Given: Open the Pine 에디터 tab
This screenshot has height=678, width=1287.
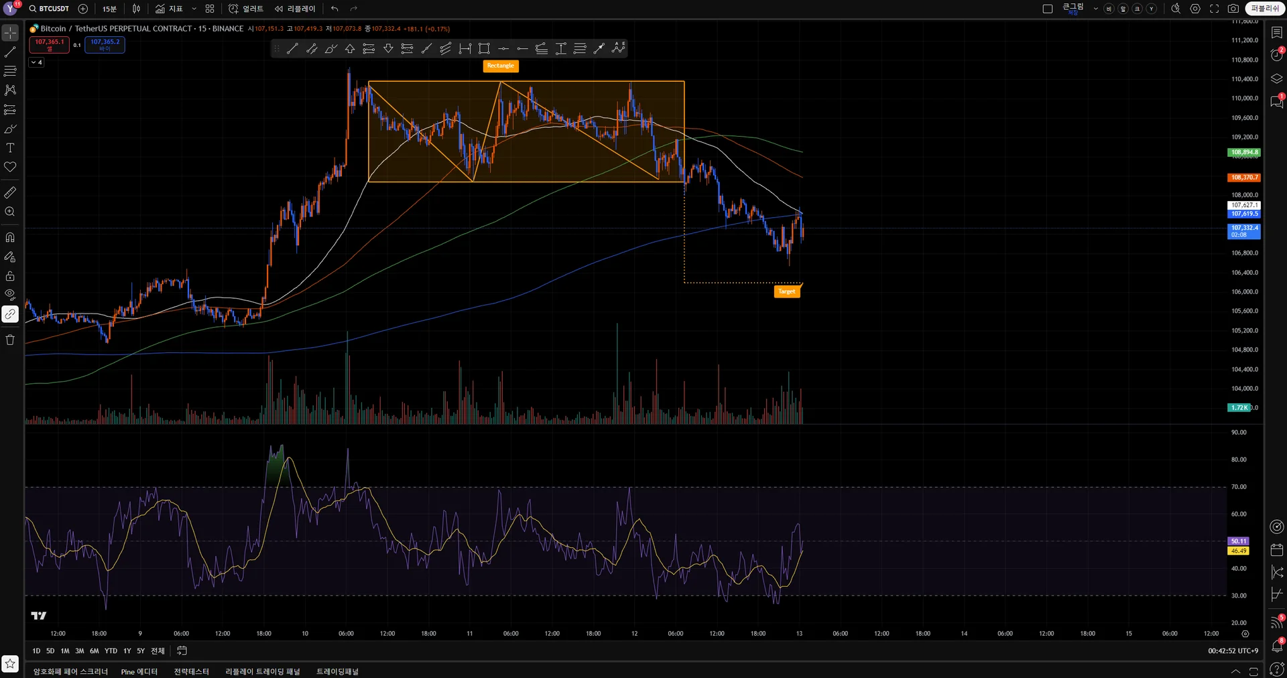Looking at the screenshot, I should point(139,671).
